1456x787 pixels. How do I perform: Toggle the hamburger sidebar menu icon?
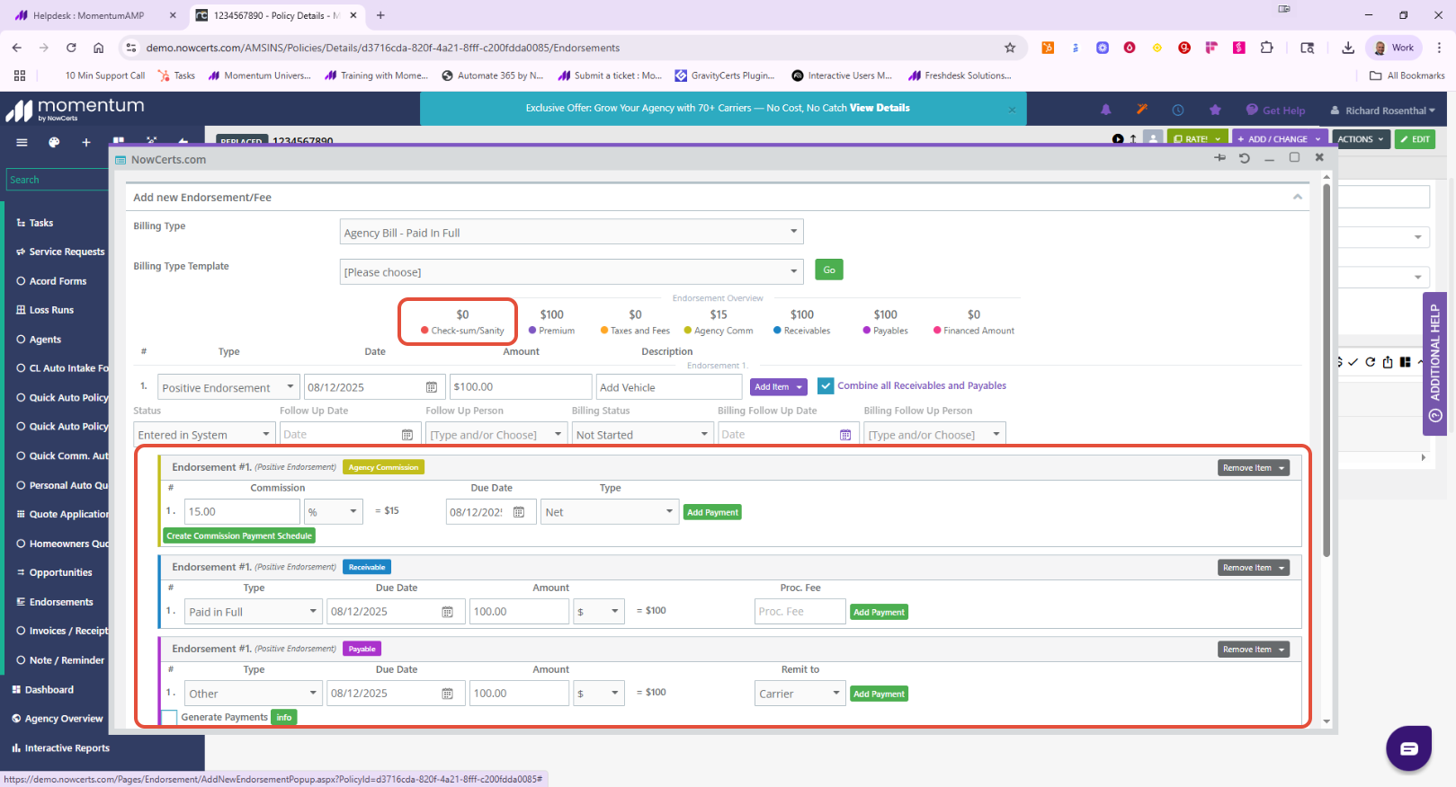pyautogui.click(x=22, y=142)
